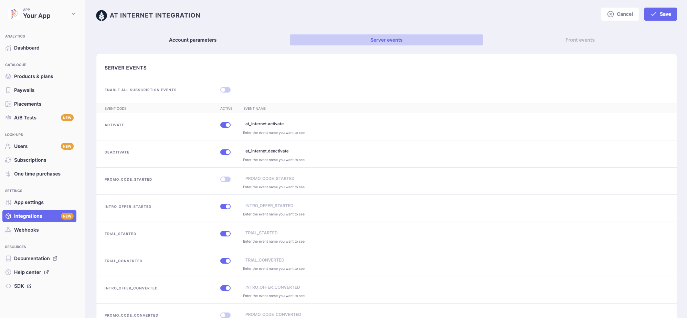Enable the PROMO_CODE_CONVERTED toggle

[225, 315]
